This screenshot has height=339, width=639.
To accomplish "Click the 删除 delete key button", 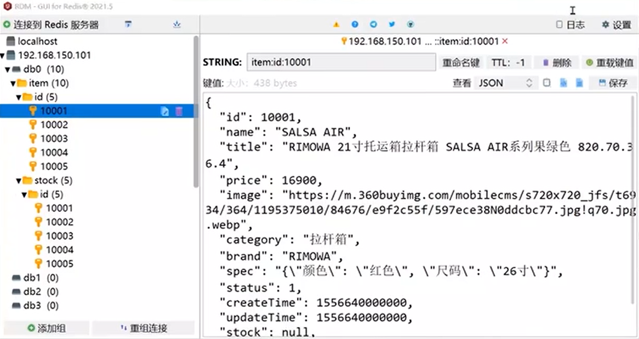I will coord(557,63).
